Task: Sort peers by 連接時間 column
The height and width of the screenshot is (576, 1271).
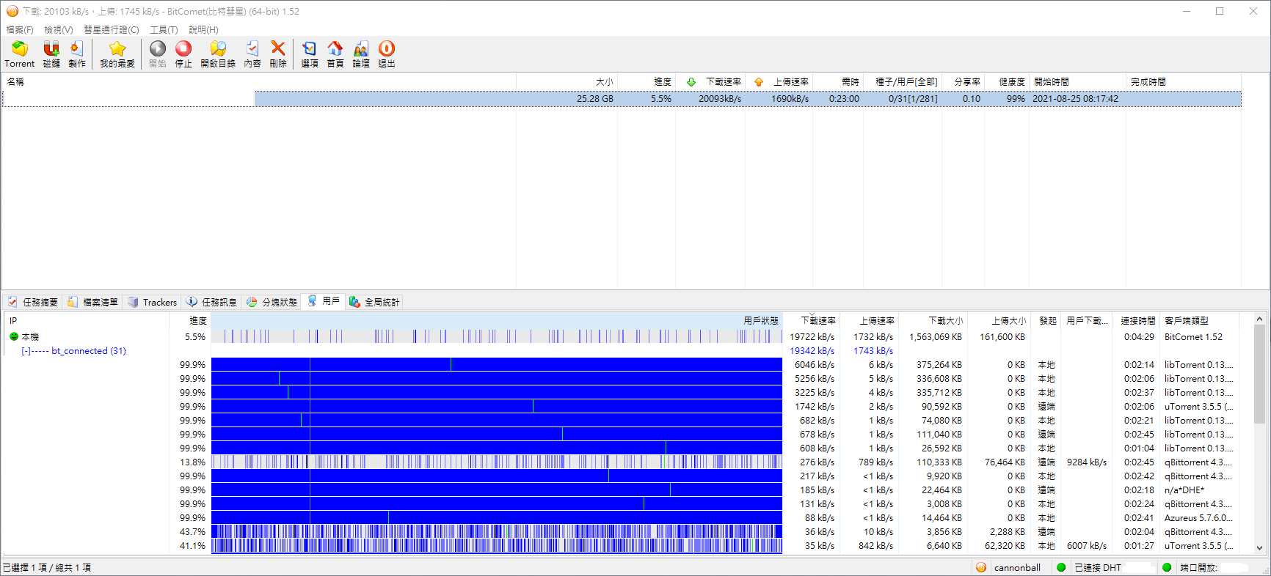Action: tap(1137, 321)
